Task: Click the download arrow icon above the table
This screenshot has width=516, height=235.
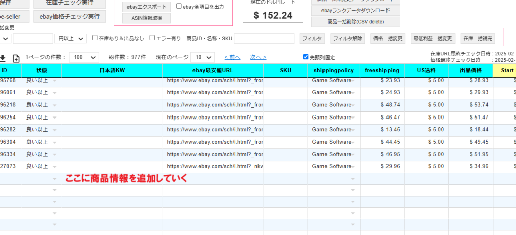Action: pos(3,58)
